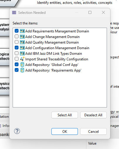Image resolution: width=119 pixels, height=149 pixels.
Task: Select 'Add Change Management Domain' text row
Action: point(52,37)
